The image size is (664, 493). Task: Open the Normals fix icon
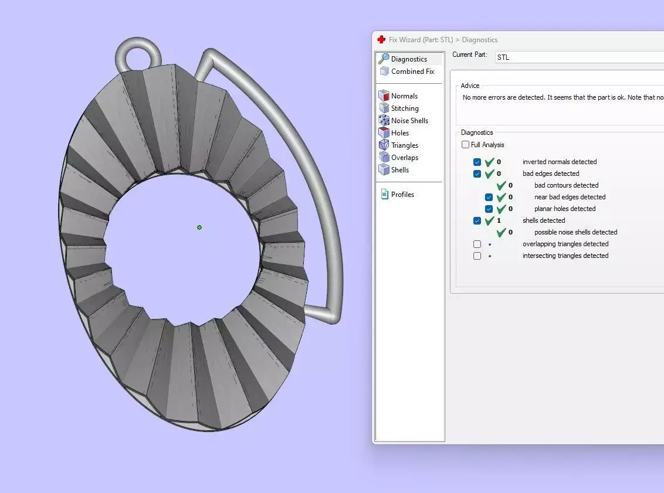point(384,96)
